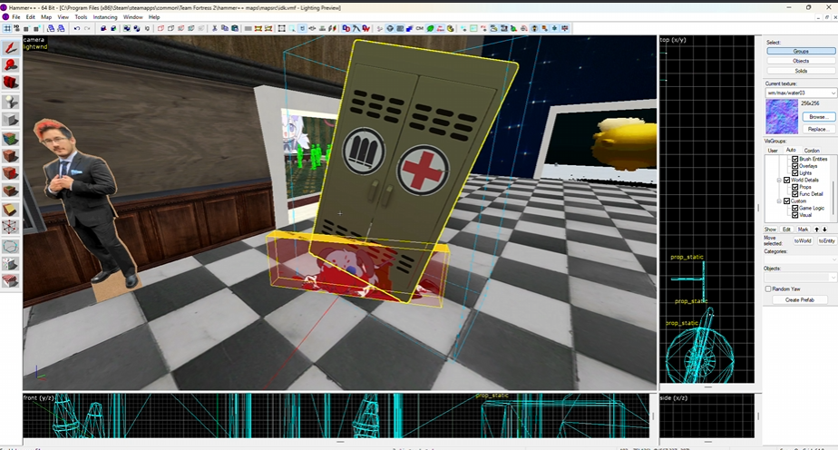Select the Camera tool
The width and height of the screenshot is (838, 450).
(11, 83)
